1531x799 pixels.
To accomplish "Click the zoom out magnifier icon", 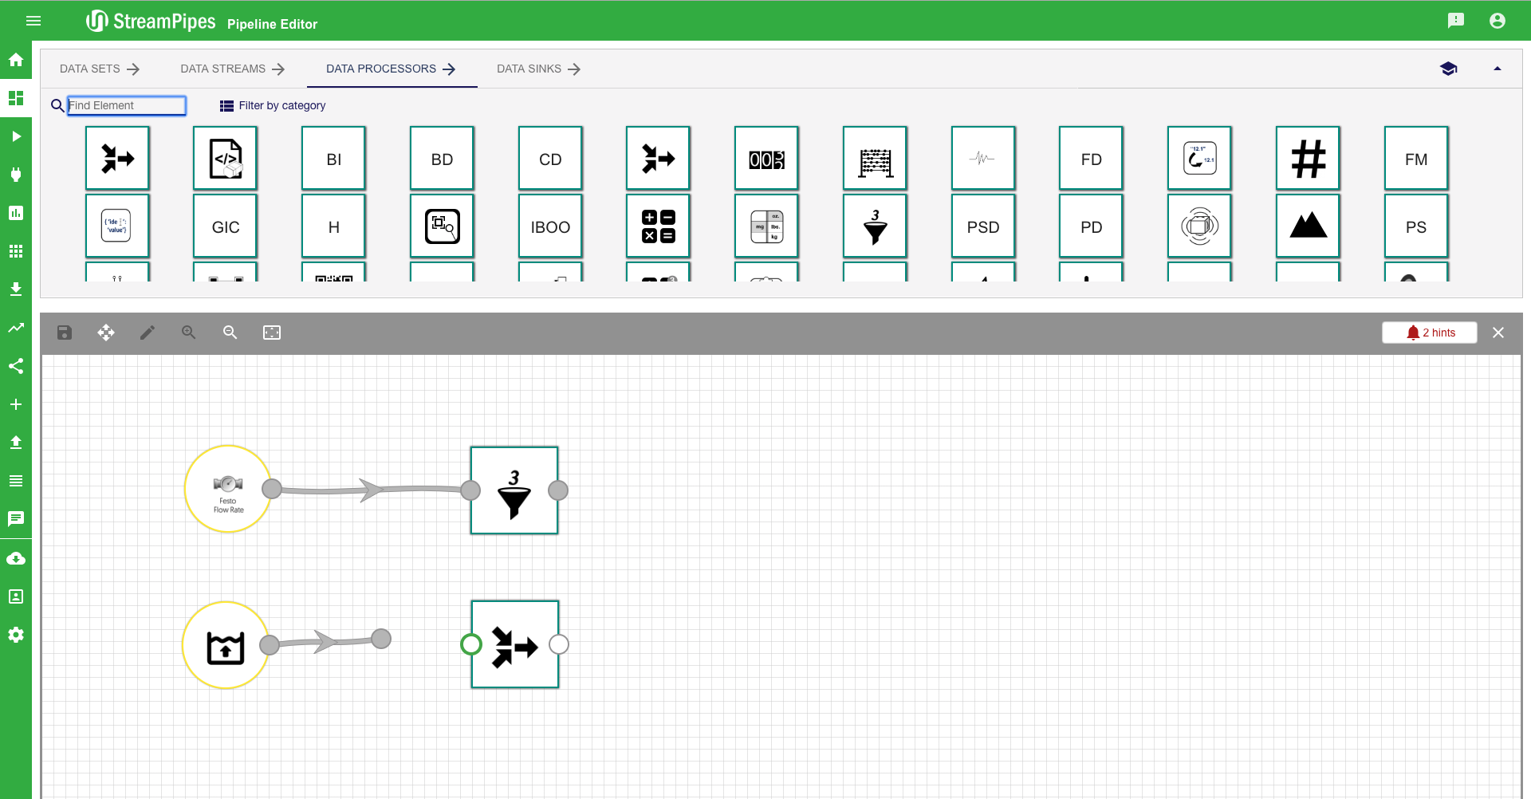I will pos(230,333).
